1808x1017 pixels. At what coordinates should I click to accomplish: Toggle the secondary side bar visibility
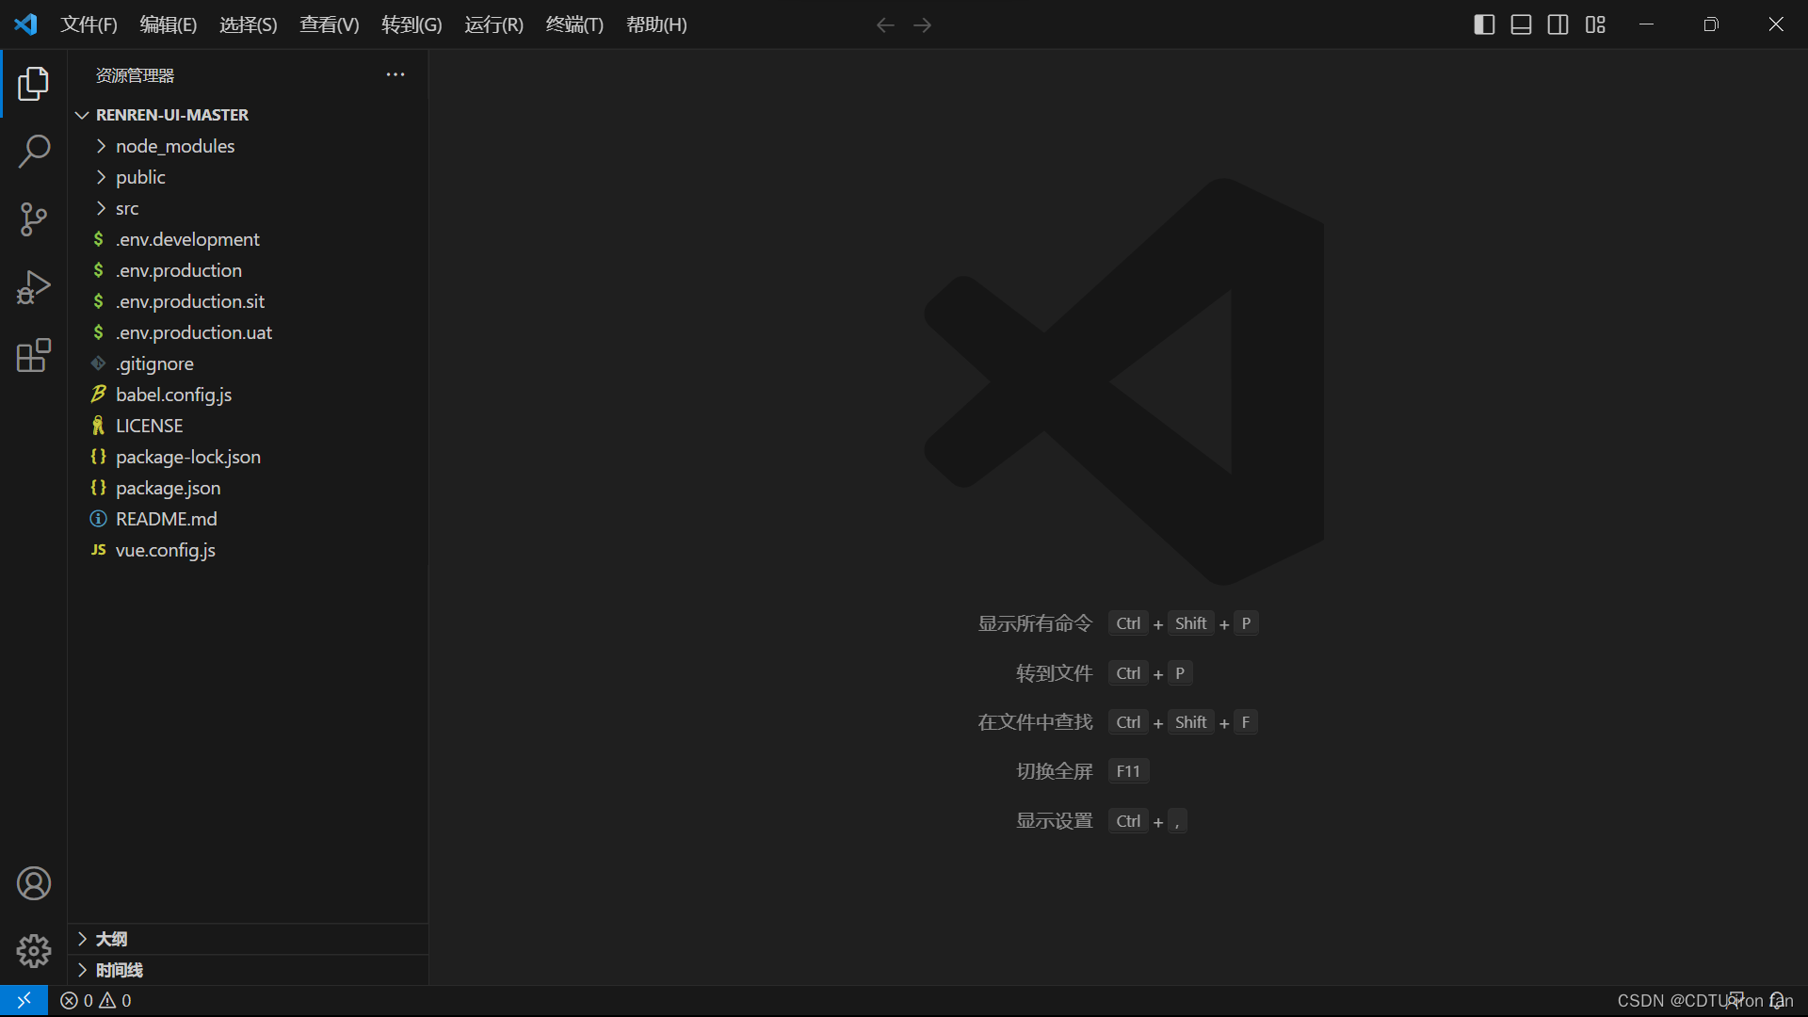click(x=1558, y=24)
